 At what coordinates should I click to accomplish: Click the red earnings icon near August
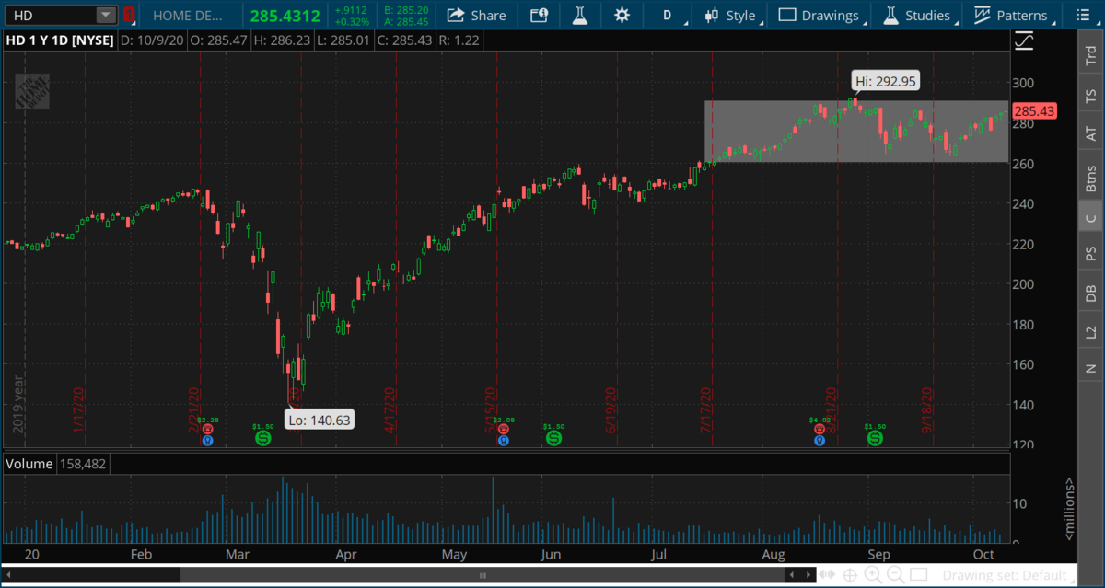pos(820,429)
